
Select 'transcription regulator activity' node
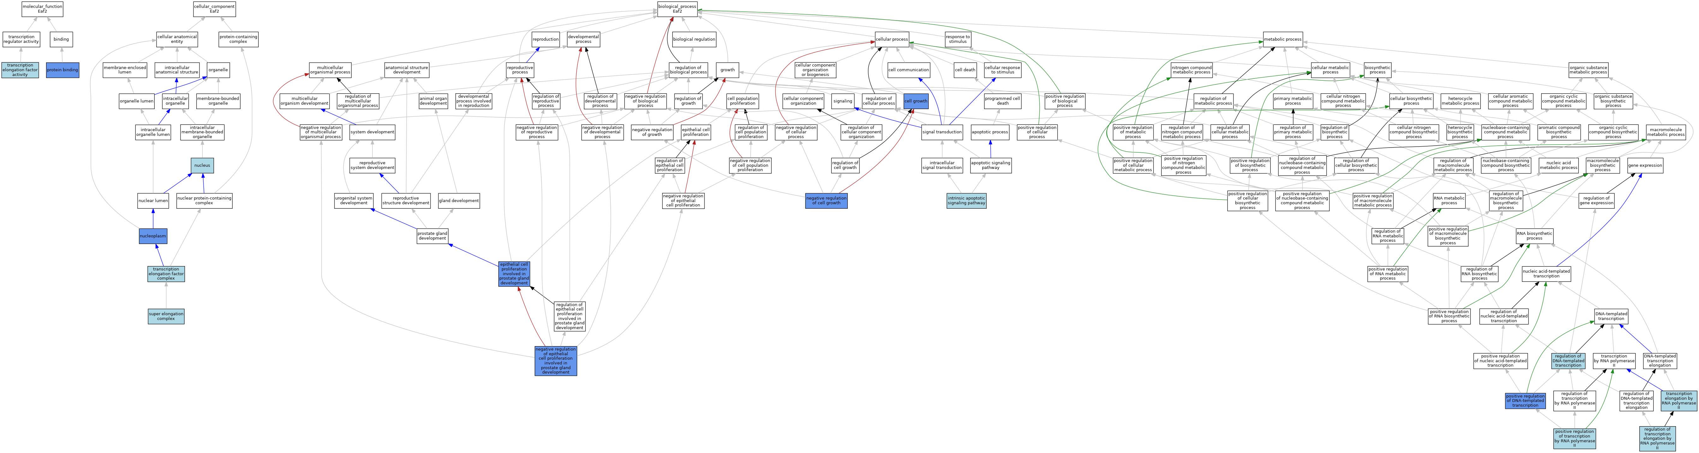click(x=21, y=39)
